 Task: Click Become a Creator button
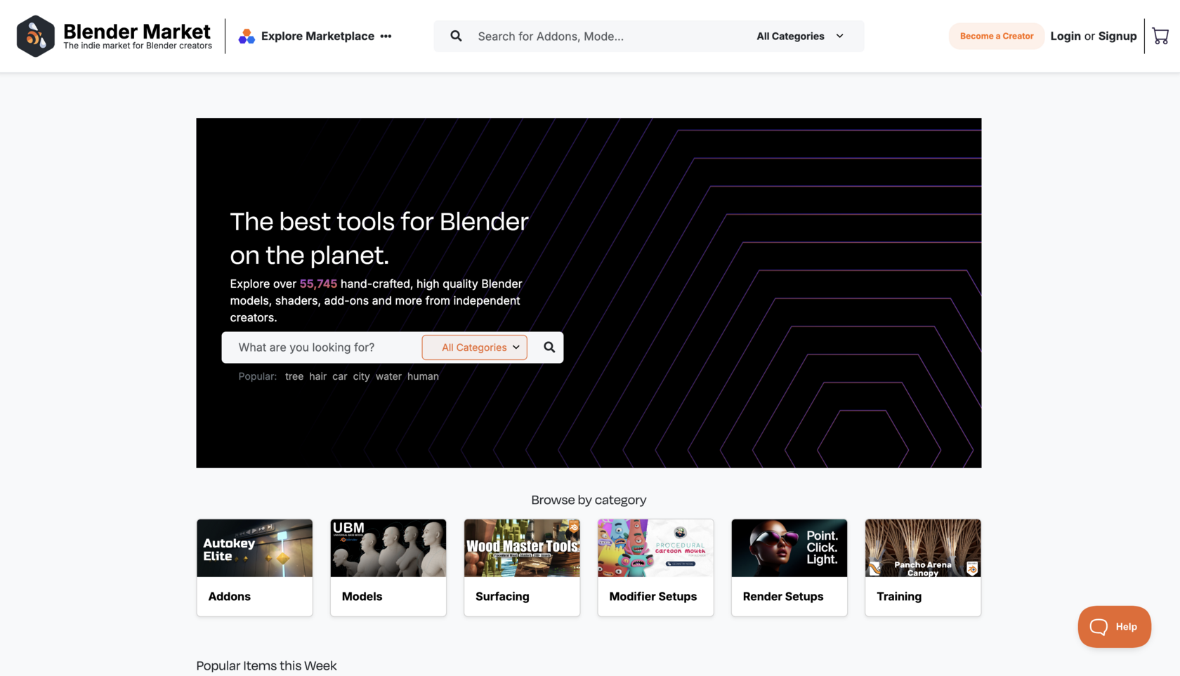tap(996, 37)
